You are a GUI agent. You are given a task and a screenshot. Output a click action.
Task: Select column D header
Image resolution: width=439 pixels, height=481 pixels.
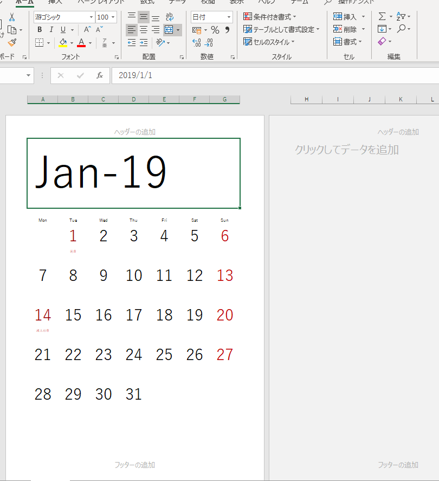click(x=134, y=99)
